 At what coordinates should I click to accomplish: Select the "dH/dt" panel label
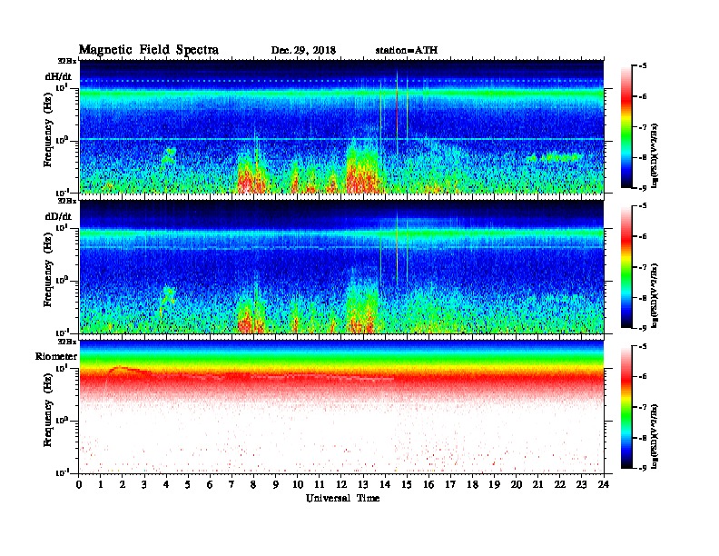coord(58,76)
